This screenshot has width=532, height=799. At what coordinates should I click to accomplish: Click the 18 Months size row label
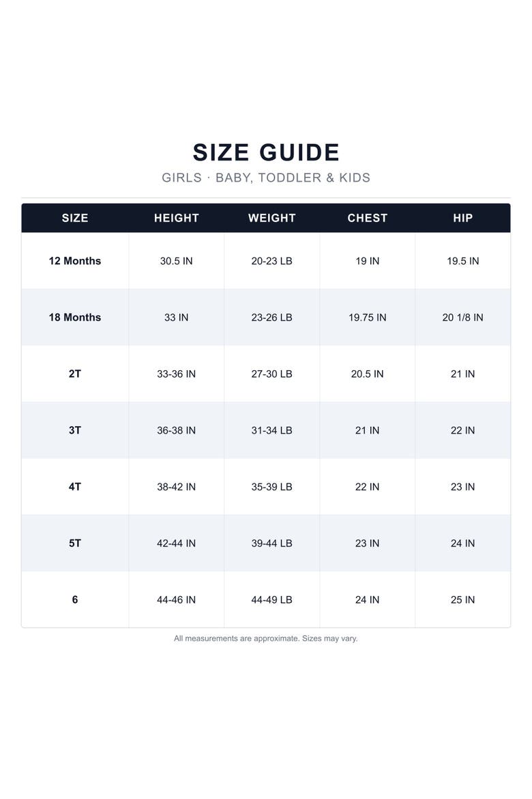coord(75,318)
